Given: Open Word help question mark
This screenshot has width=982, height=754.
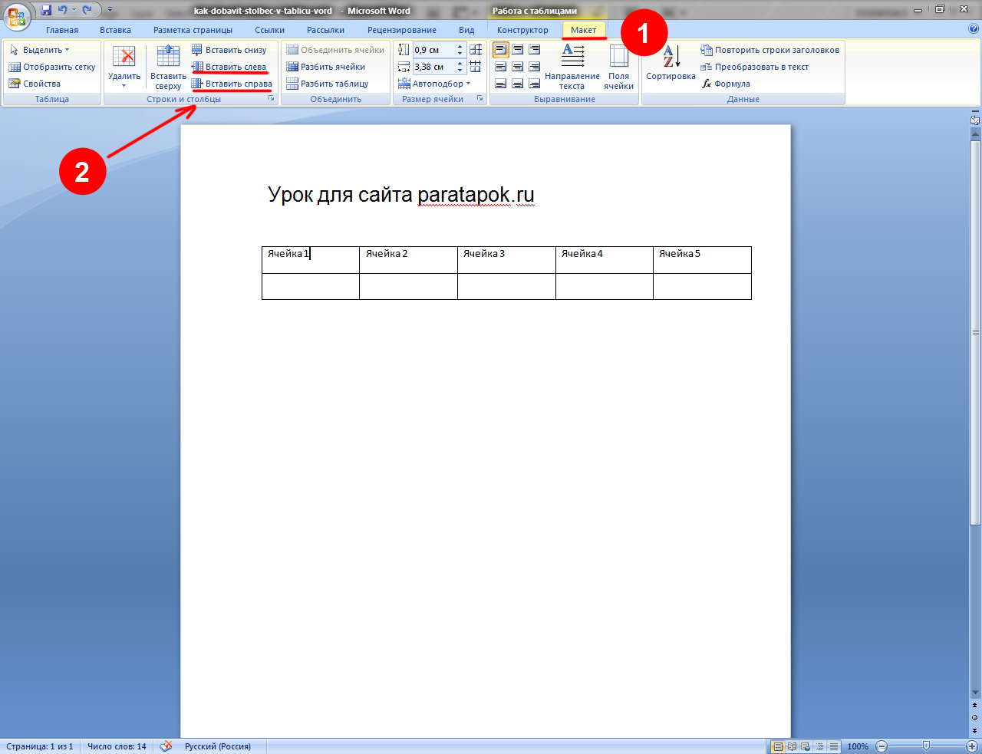Looking at the screenshot, I should click(974, 29).
